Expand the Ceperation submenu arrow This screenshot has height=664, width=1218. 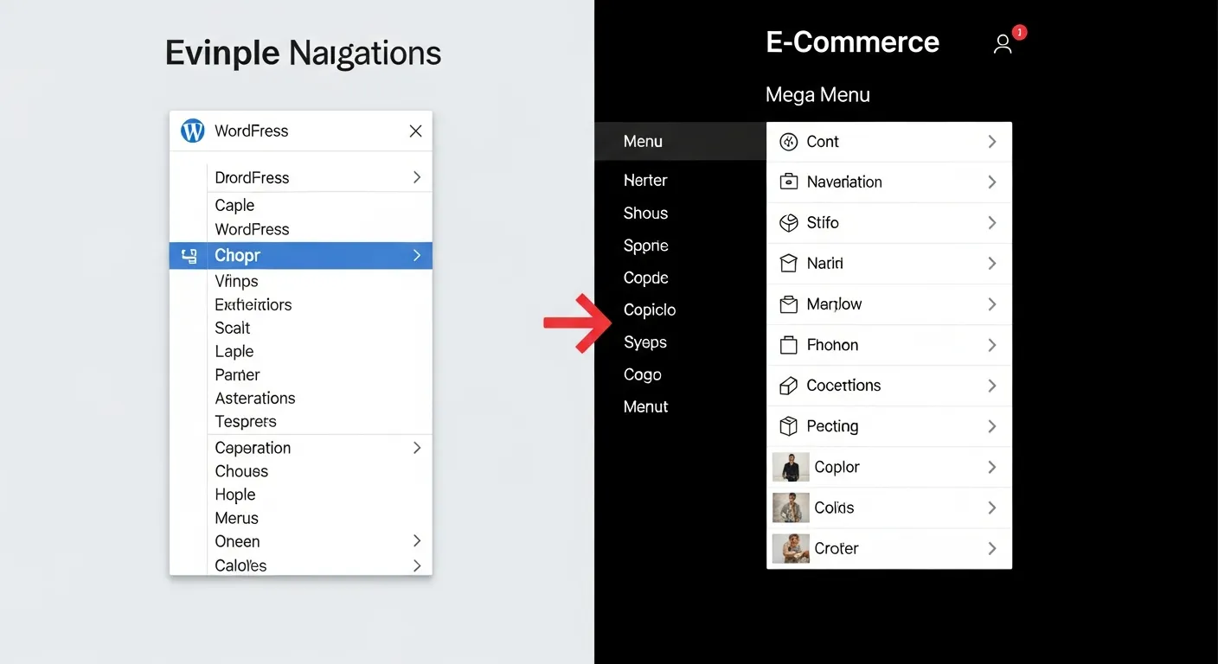pyautogui.click(x=416, y=448)
